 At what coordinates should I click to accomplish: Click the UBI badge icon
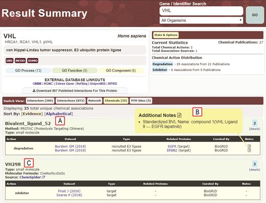10,60
